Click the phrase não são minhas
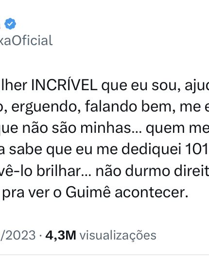This screenshot has height=256, width=209. (77, 128)
